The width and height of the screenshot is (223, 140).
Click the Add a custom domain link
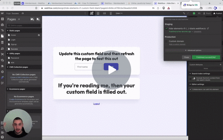(177, 44)
